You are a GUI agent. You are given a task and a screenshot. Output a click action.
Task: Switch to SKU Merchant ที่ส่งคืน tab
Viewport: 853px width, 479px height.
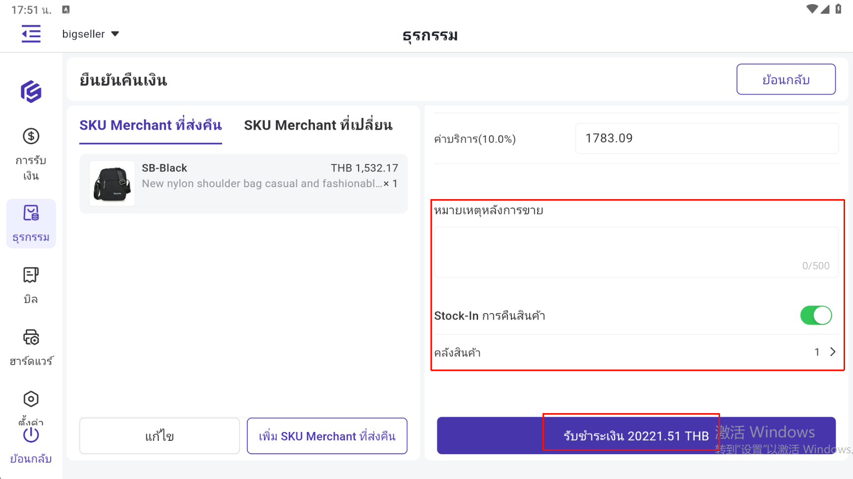tap(150, 125)
